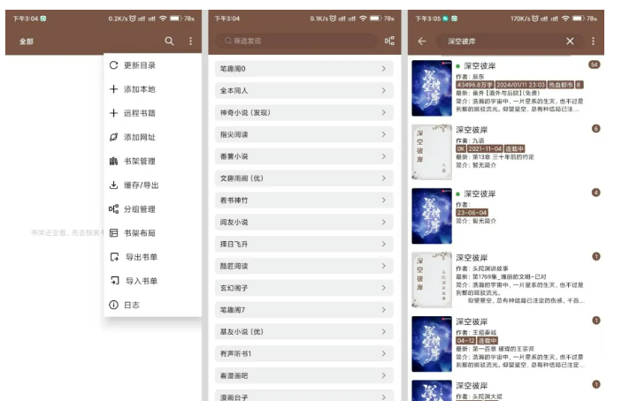
Task: Expand the 文趣雨阁 (优) chevron
Action: tap(384, 178)
